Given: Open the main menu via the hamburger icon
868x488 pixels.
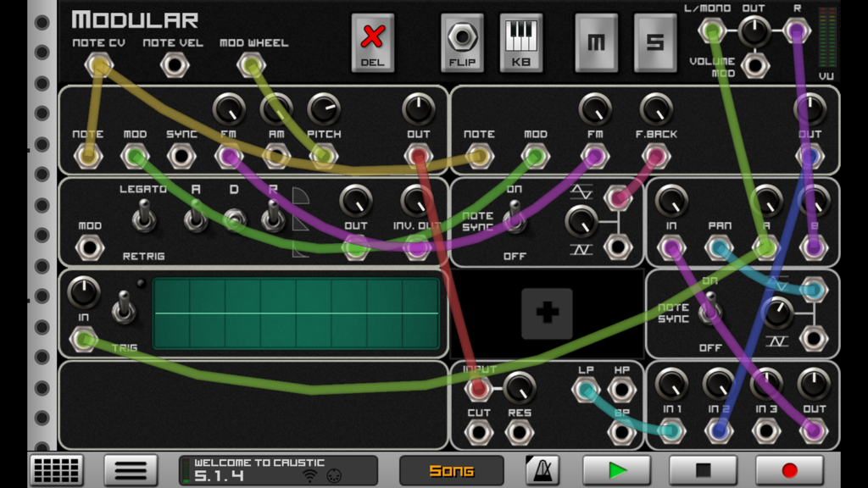Looking at the screenshot, I should tap(131, 469).
